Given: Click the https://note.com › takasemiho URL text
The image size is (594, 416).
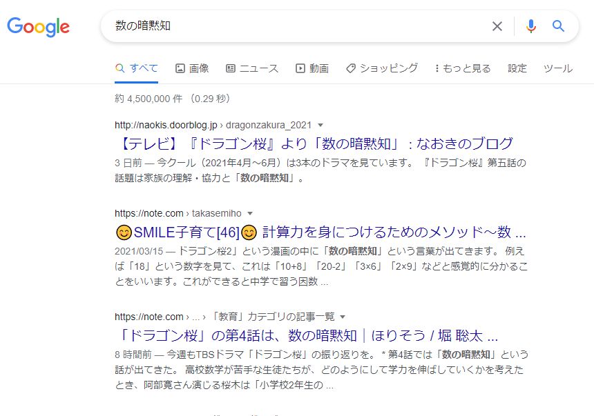Looking at the screenshot, I should tap(178, 213).
